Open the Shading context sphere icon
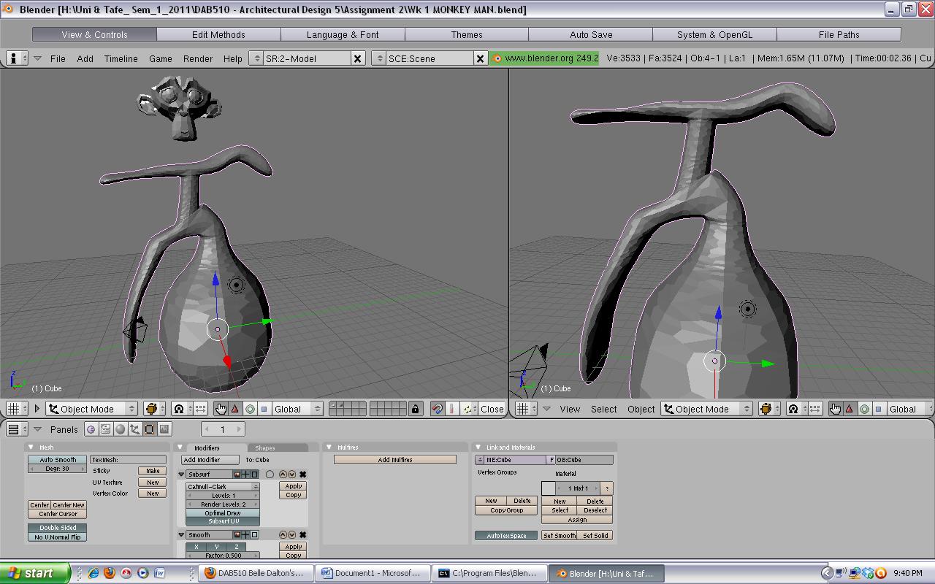Viewport: 935px width, 584px height. click(x=121, y=429)
